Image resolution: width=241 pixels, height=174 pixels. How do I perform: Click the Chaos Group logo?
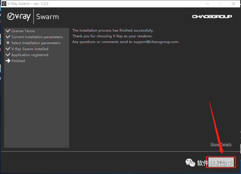pyautogui.click(x=212, y=17)
